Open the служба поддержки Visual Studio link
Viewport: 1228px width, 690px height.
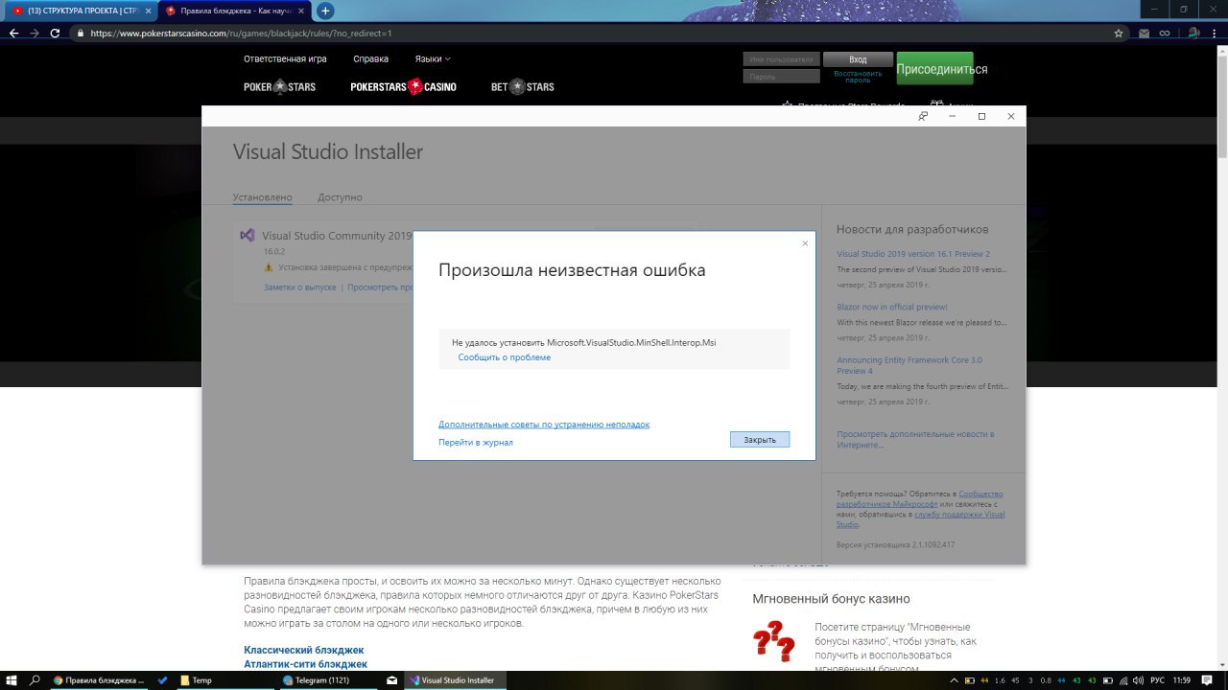pos(920,519)
